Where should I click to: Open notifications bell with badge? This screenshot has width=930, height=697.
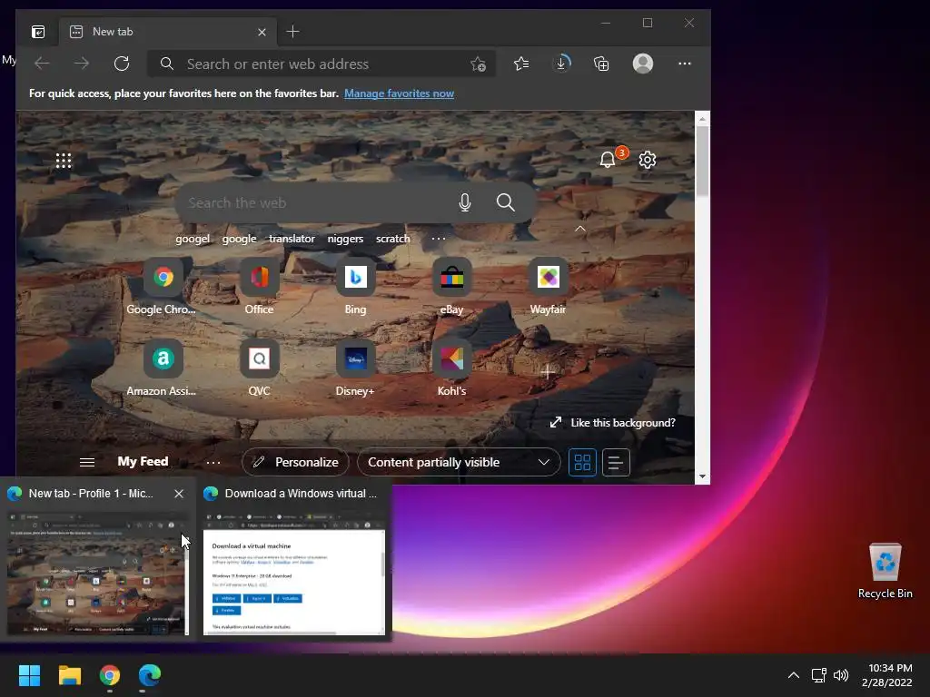click(608, 159)
